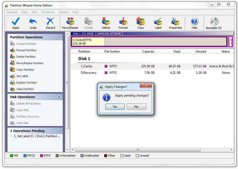Open the Disk menu

pos(35,12)
